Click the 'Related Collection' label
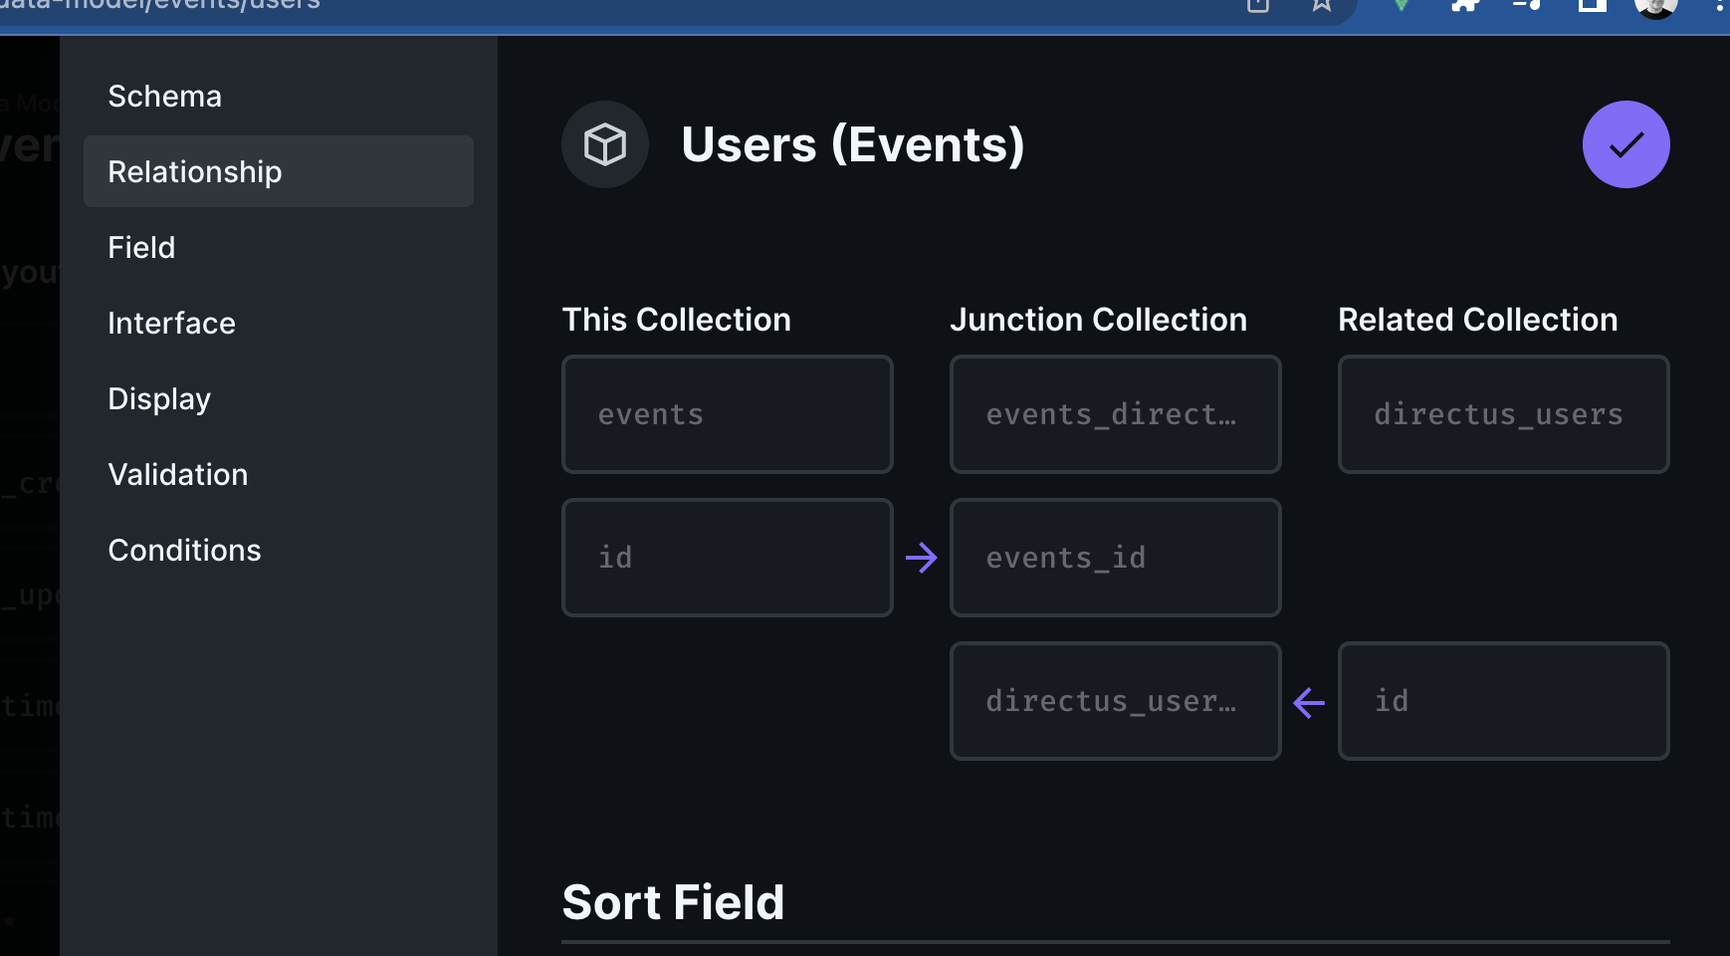This screenshot has width=1730, height=956. coord(1478,320)
